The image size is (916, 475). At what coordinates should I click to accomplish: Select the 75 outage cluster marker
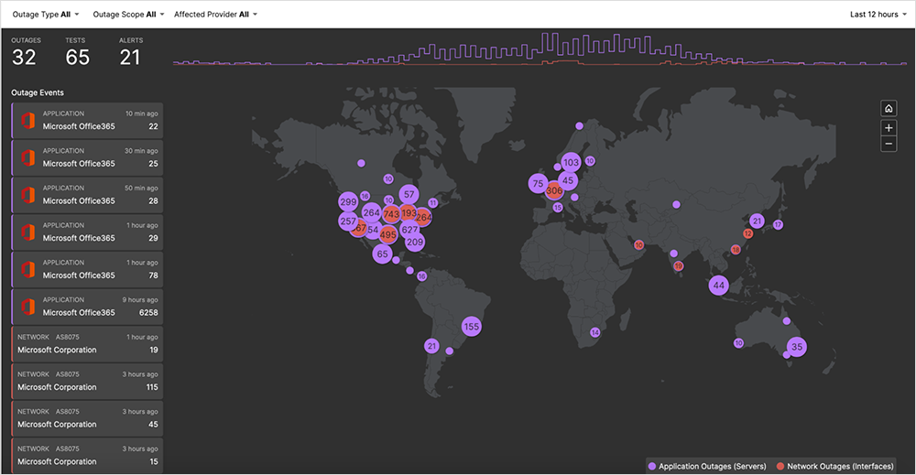(x=538, y=183)
